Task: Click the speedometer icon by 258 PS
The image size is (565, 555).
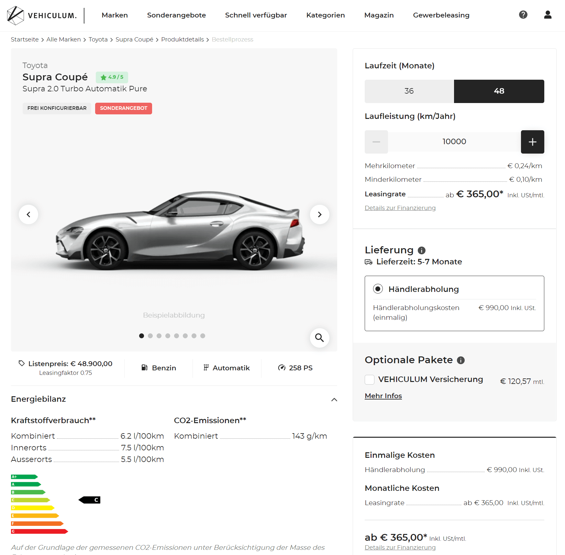Action: pyautogui.click(x=282, y=368)
